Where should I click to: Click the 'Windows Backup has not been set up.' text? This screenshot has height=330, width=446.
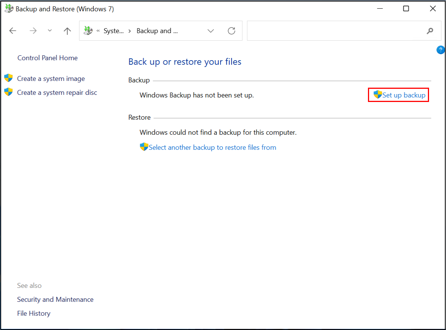coord(196,95)
